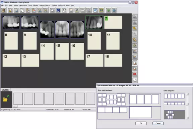Click the contrast half-circle icon in sidebar

coord(135,45)
